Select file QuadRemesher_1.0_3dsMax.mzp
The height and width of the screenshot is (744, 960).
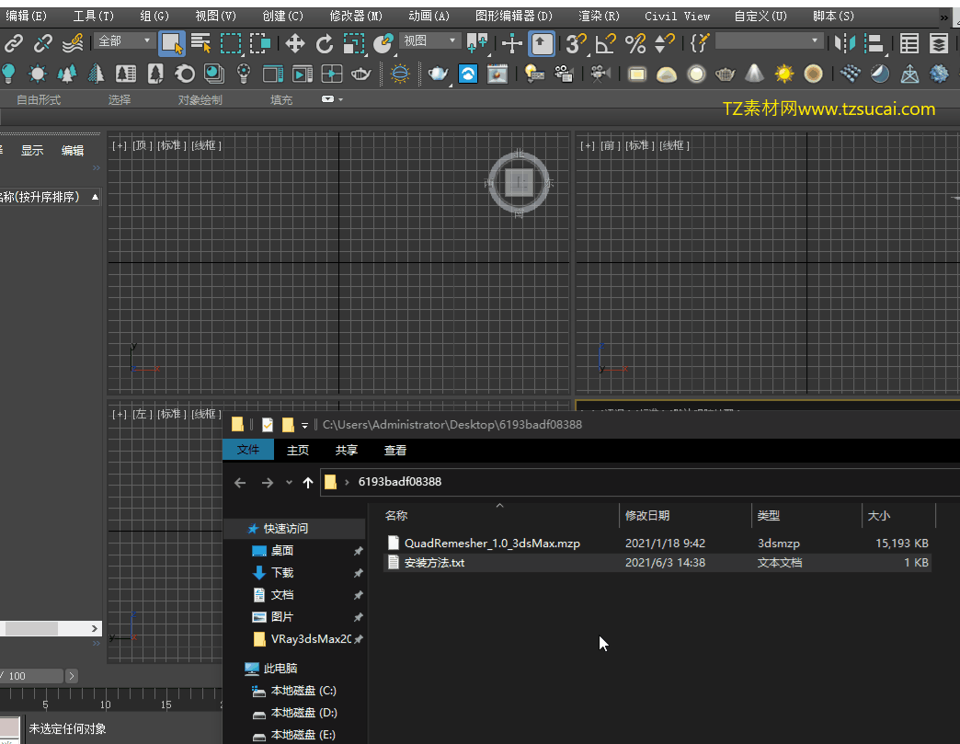(492, 544)
